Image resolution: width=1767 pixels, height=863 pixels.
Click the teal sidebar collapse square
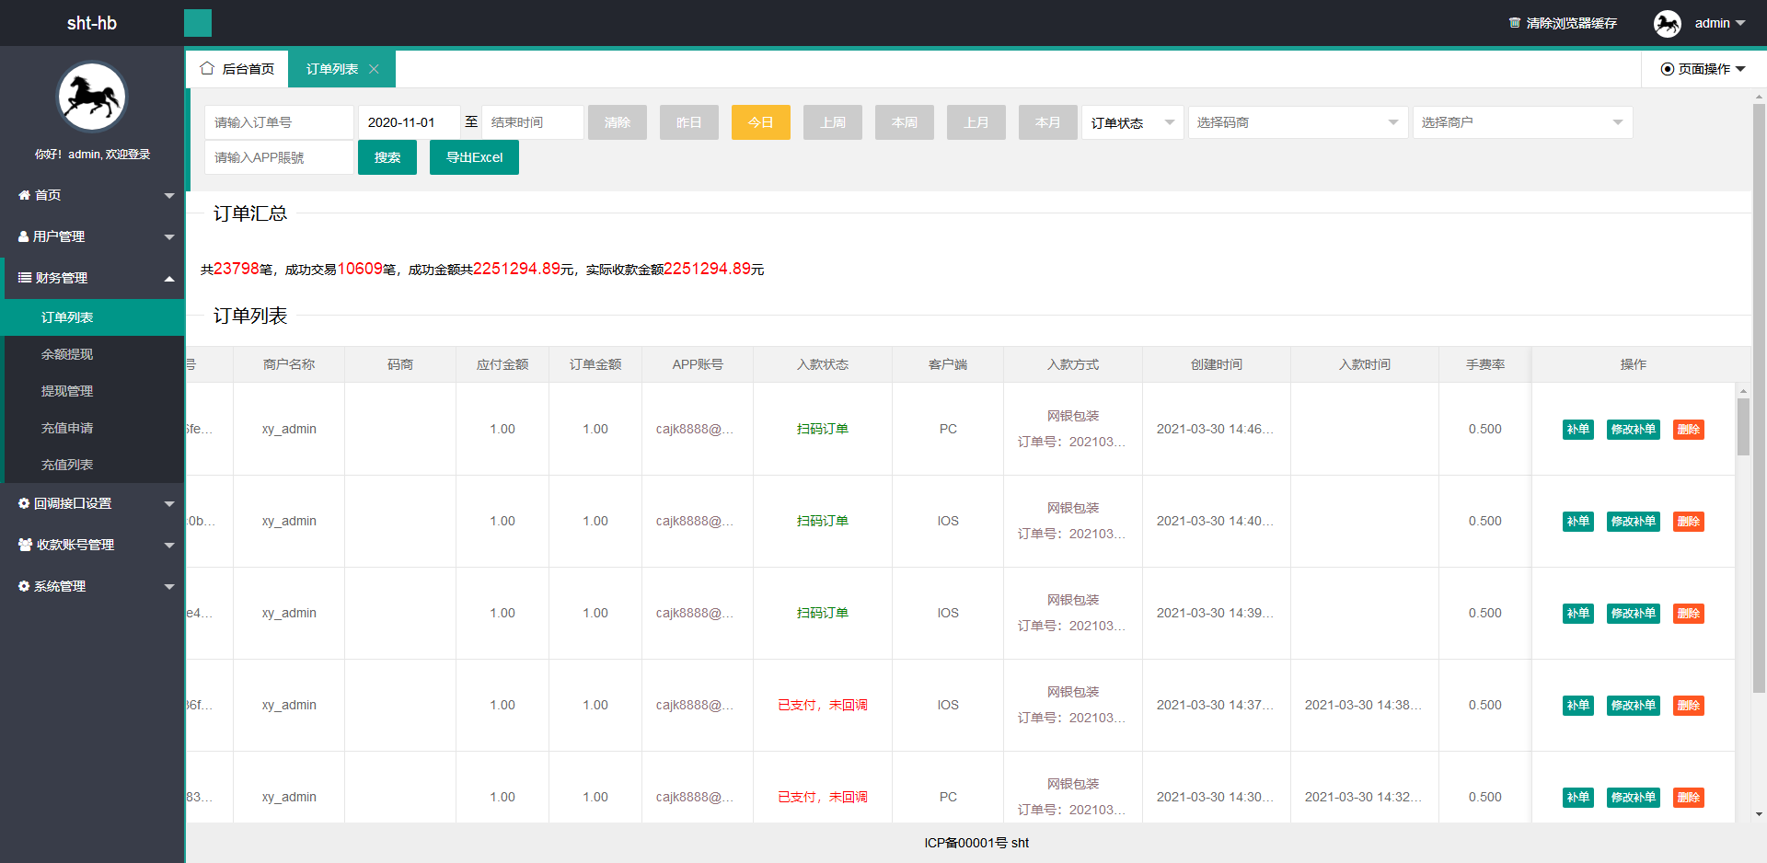pos(197,23)
